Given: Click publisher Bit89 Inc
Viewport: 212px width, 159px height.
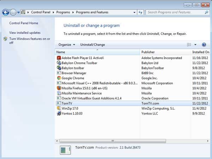Looking at the screenshot, I should click(147, 73).
